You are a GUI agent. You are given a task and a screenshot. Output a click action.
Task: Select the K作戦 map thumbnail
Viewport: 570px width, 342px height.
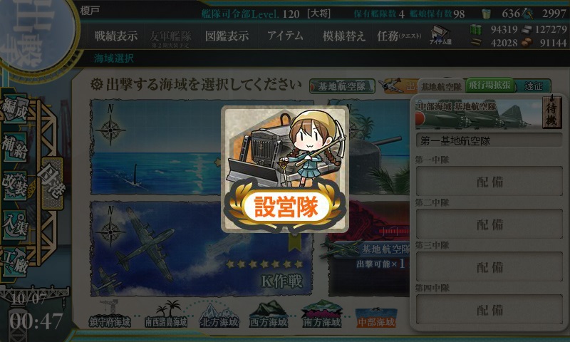tap(202, 248)
